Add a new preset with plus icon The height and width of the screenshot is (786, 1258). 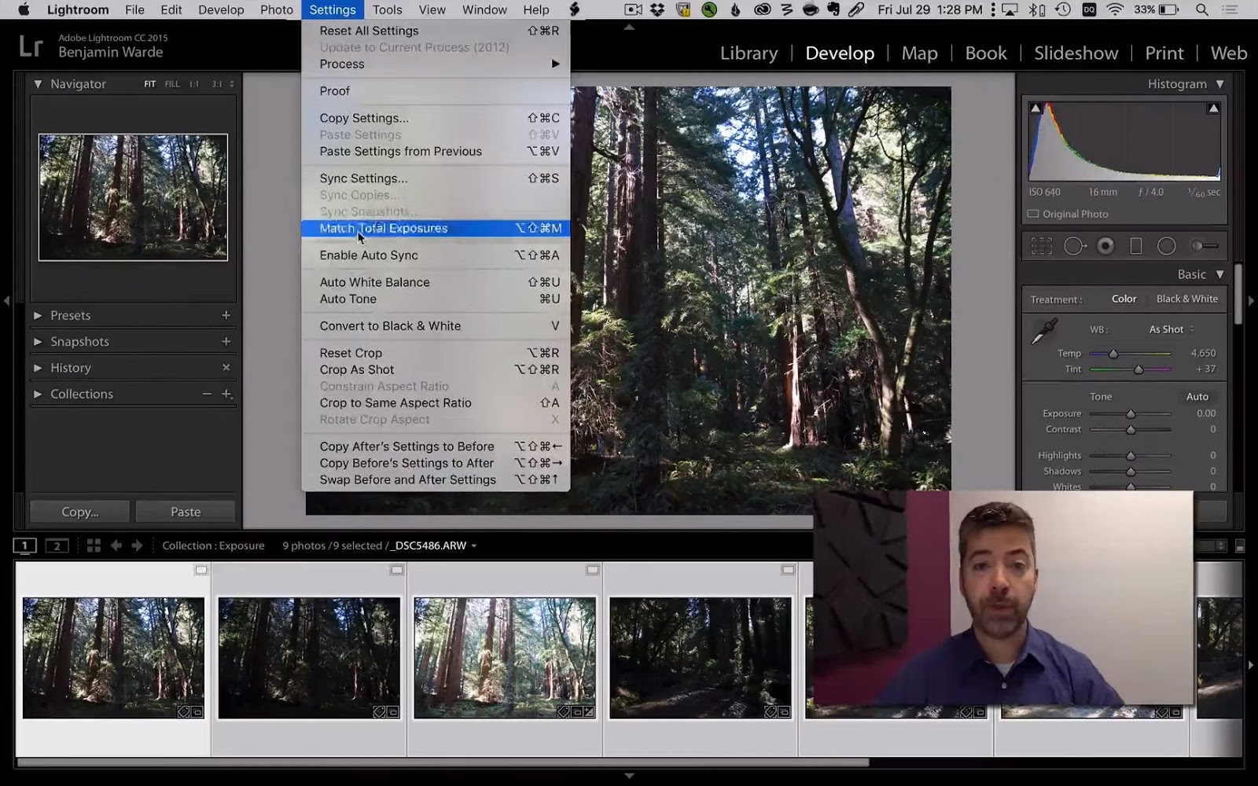[226, 315]
